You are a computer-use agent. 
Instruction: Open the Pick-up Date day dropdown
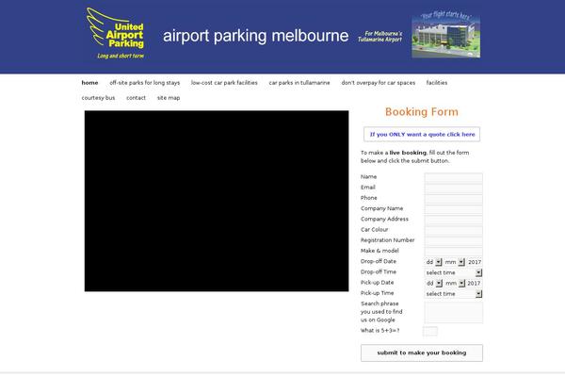click(x=433, y=283)
